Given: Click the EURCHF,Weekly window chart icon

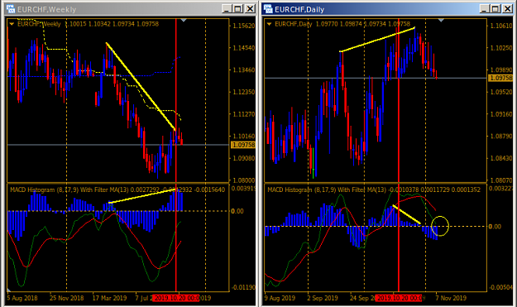Looking at the screenshot, I should click(11, 9).
